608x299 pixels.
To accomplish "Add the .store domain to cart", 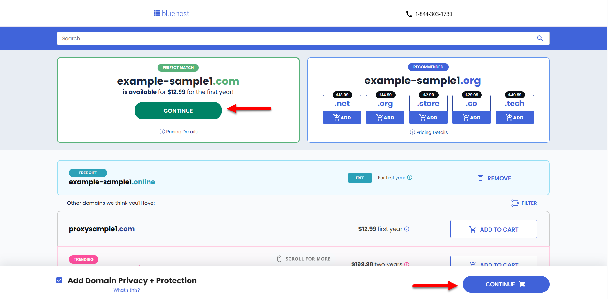I will (x=428, y=118).
